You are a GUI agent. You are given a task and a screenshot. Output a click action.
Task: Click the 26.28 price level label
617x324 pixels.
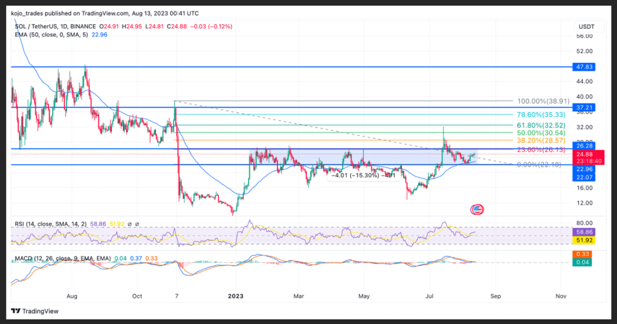point(584,146)
